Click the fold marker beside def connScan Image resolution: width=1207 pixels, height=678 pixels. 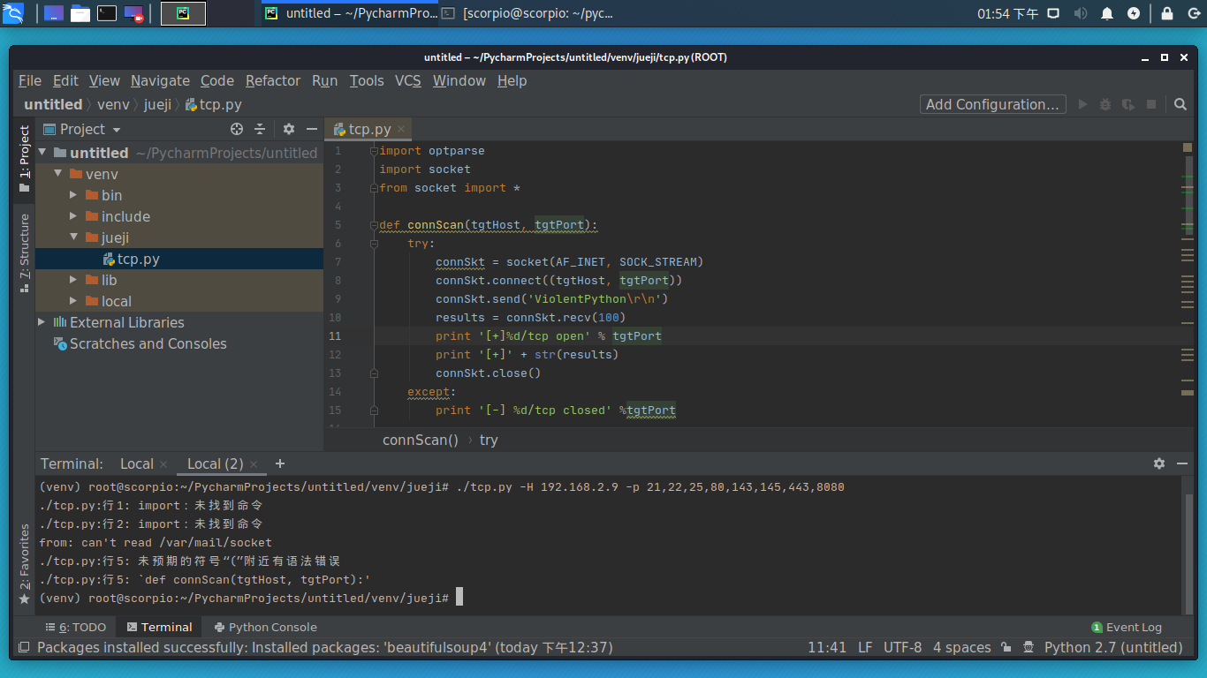click(374, 225)
